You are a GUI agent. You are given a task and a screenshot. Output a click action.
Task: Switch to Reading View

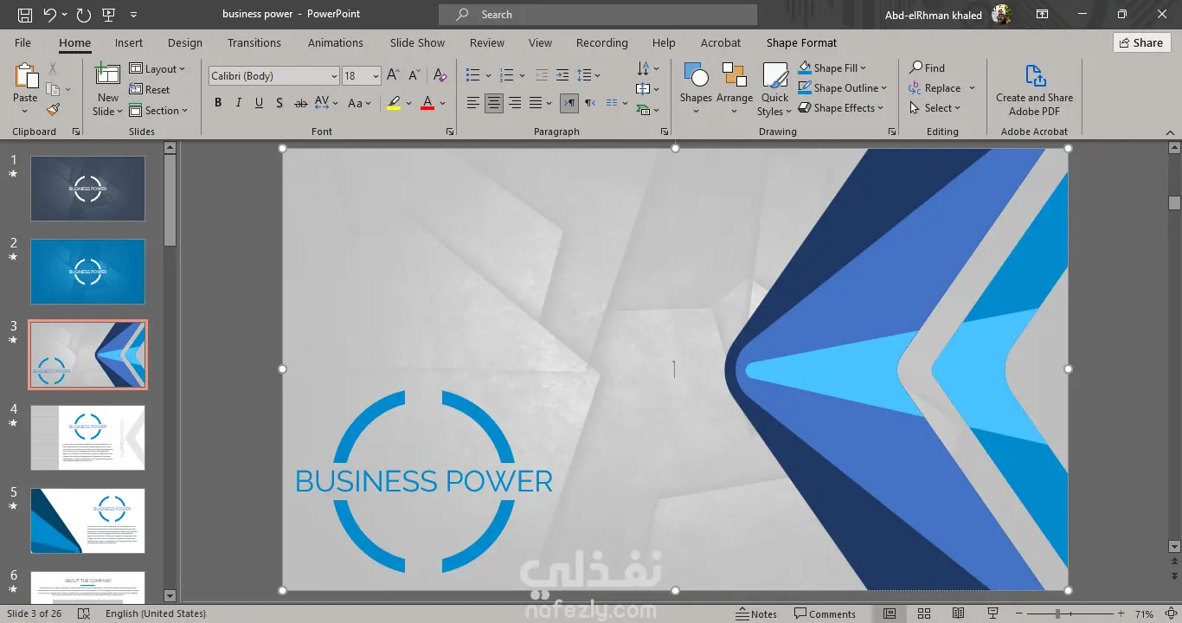pyautogui.click(x=959, y=613)
